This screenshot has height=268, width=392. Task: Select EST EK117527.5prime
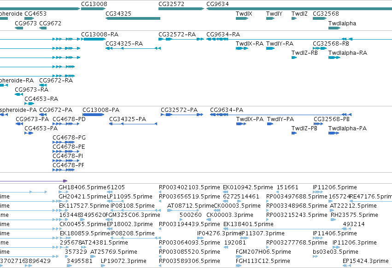64,210
